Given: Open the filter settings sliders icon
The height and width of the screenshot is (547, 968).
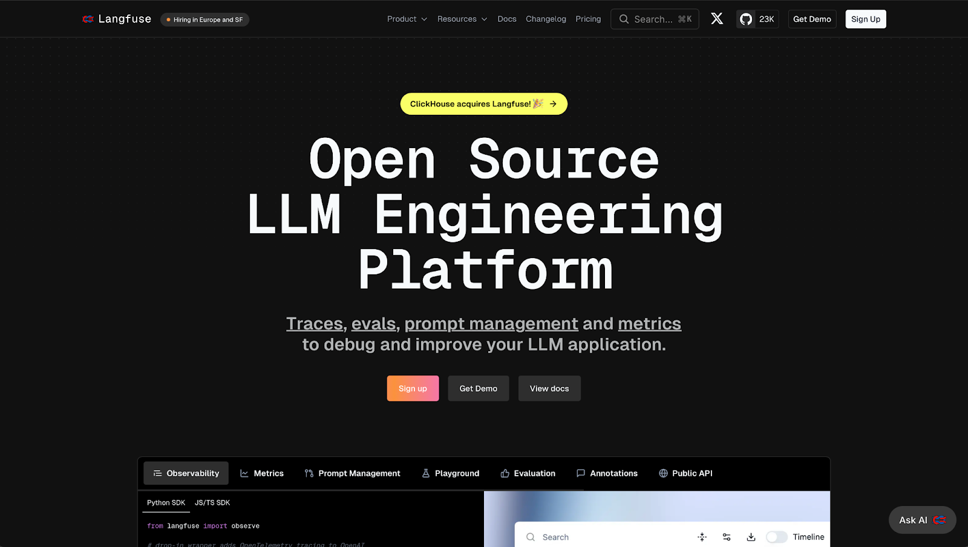Looking at the screenshot, I should coord(727,537).
